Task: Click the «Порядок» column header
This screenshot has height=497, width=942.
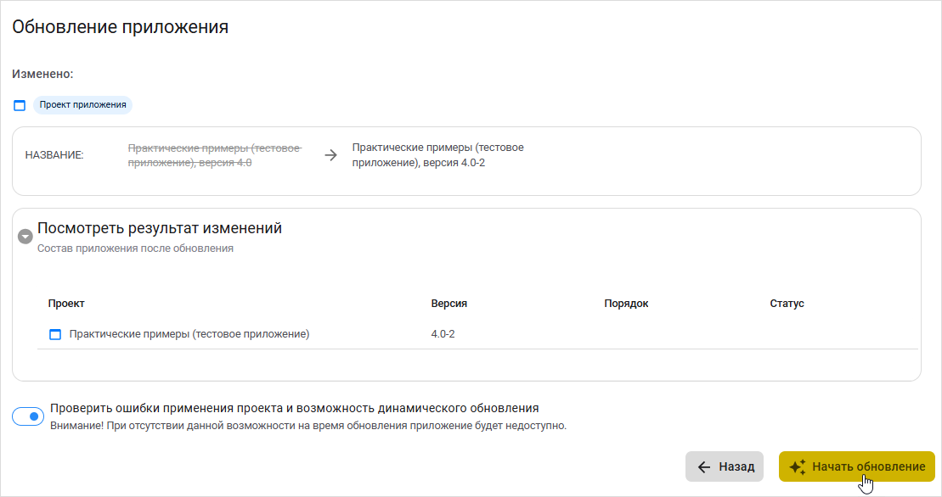Action: (626, 304)
